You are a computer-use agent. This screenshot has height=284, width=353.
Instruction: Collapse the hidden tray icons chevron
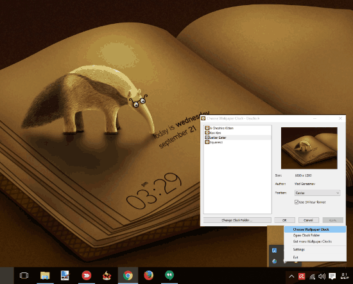point(291,276)
